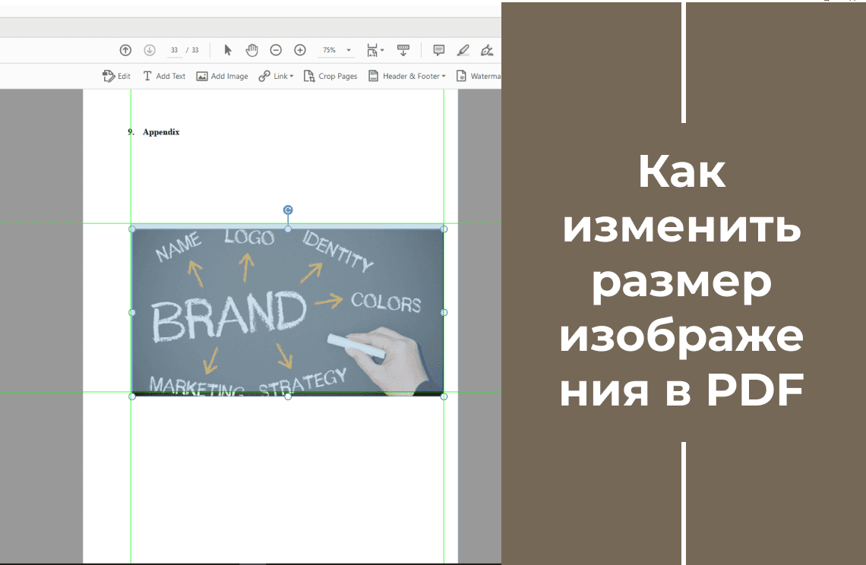Click the Zoom Out icon
Viewport: 866px width, 565px height.
click(276, 49)
